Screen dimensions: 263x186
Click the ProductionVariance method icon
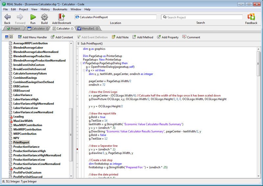click(11, 147)
